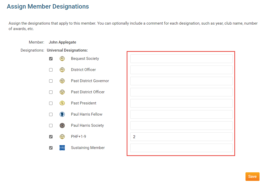Click the Sustaining Member blue icon
Image resolution: width=265 pixels, height=184 pixels.
[62, 148]
